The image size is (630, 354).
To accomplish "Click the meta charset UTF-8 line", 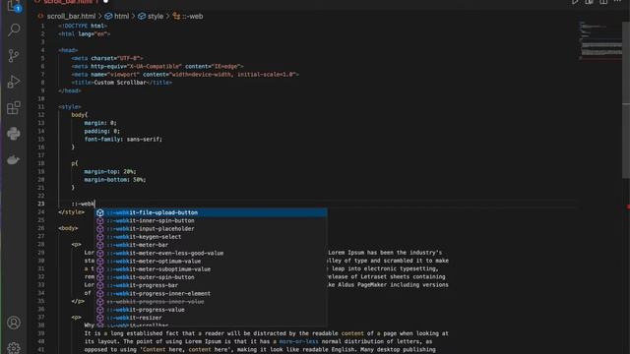I will click(107, 58).
